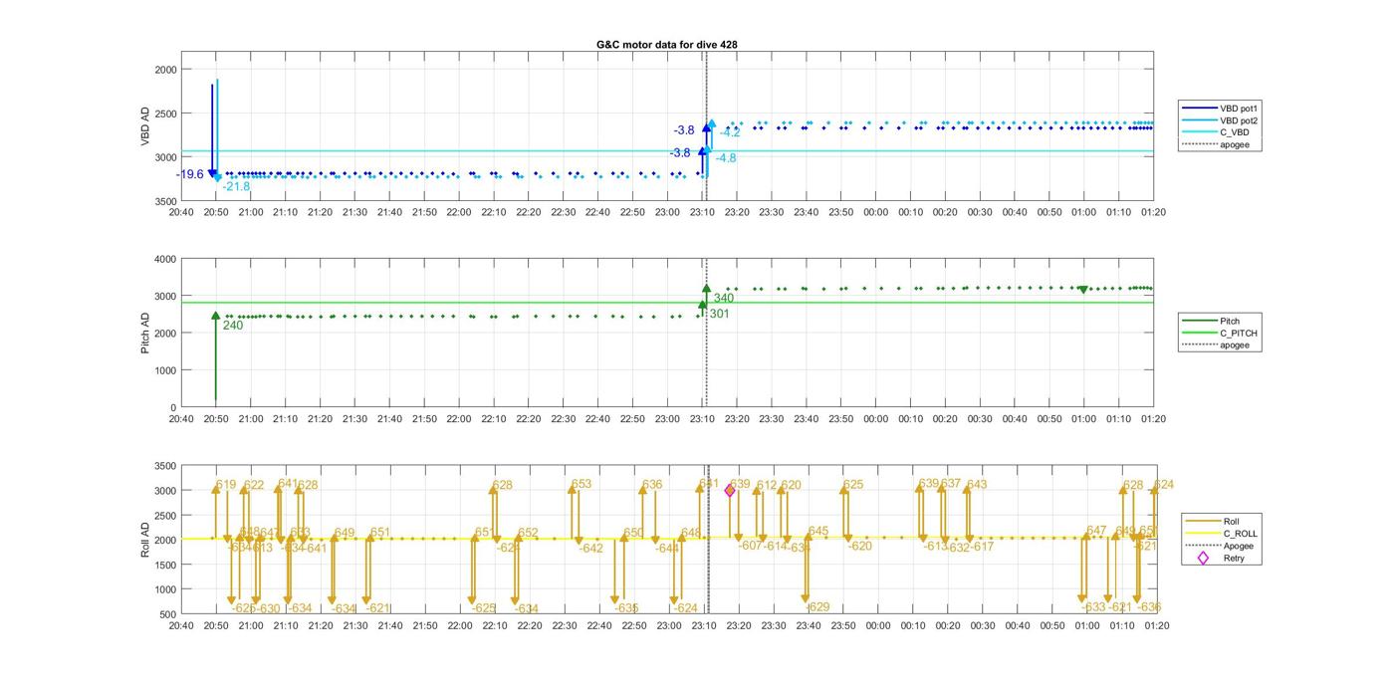1394x690 pixels.
Task: Click the '-607' roll value label
Action: [x=750, y=546]
